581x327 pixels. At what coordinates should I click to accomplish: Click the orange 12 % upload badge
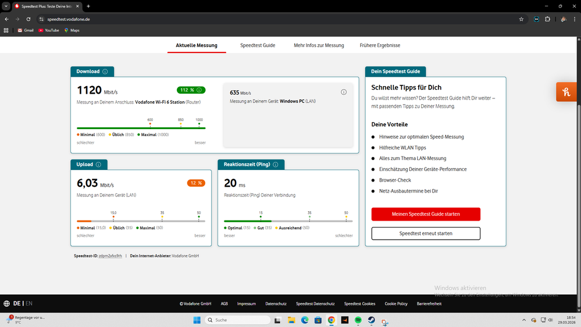click(196, 183)
